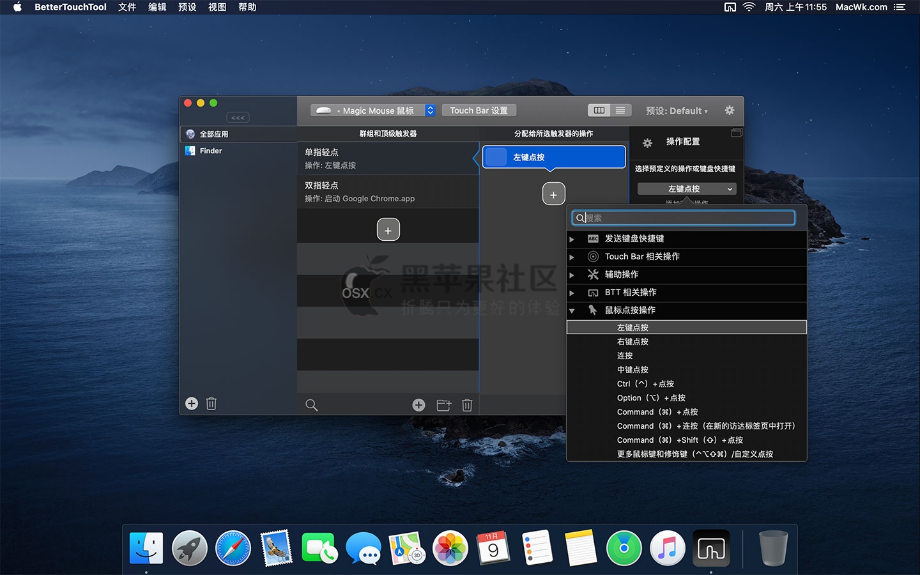The height and width of the screenshot is (575, 920).
Task: Click the Wi-Fi icon in menu bar
Action: 749,7
